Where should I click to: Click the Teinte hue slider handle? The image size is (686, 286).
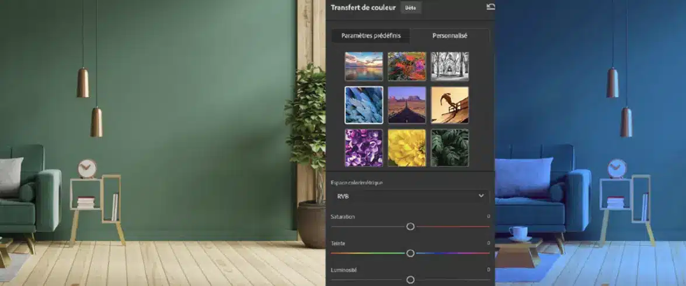click(x=410, y=253)
